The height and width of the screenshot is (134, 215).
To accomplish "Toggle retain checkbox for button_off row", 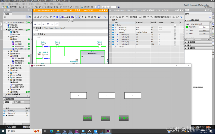I will pos(175,30).
